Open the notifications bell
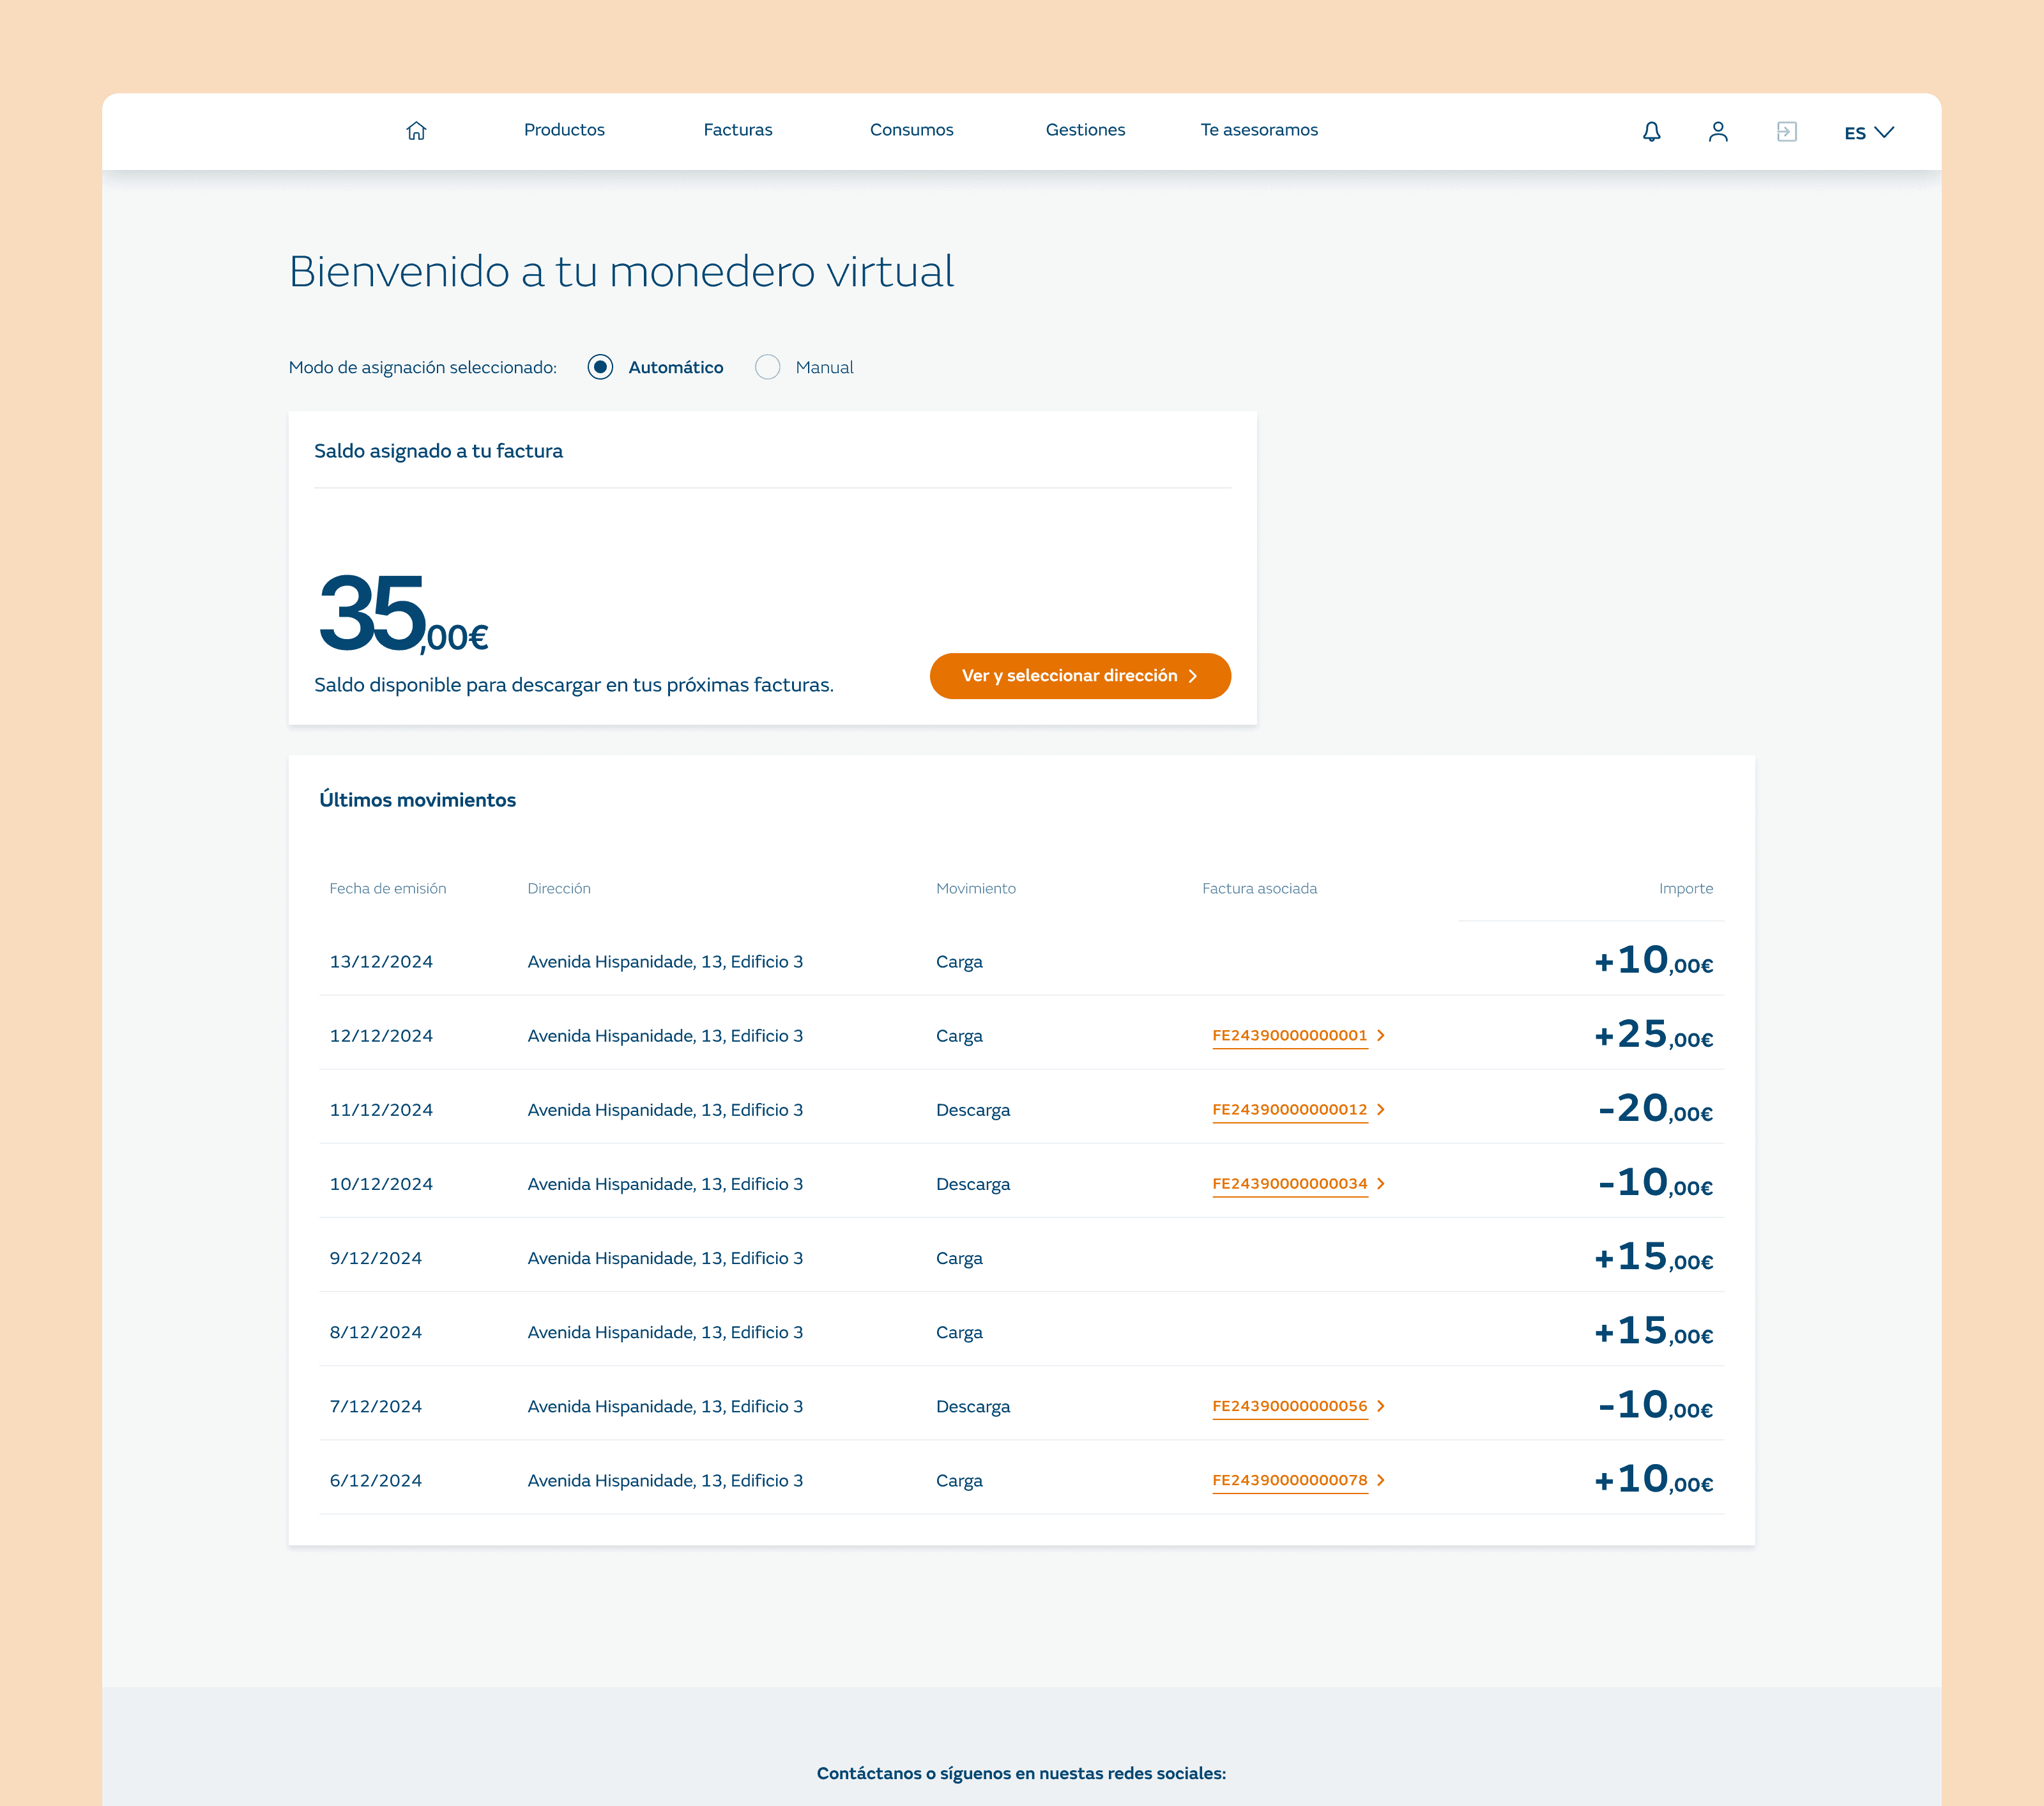The width and height of the screenshot is (2044, 1806). (1651, 131)
